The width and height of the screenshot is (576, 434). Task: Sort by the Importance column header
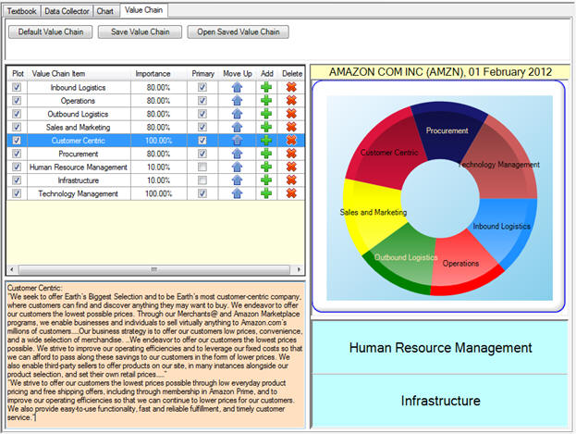pyautogui.click(x=153, y=73)
